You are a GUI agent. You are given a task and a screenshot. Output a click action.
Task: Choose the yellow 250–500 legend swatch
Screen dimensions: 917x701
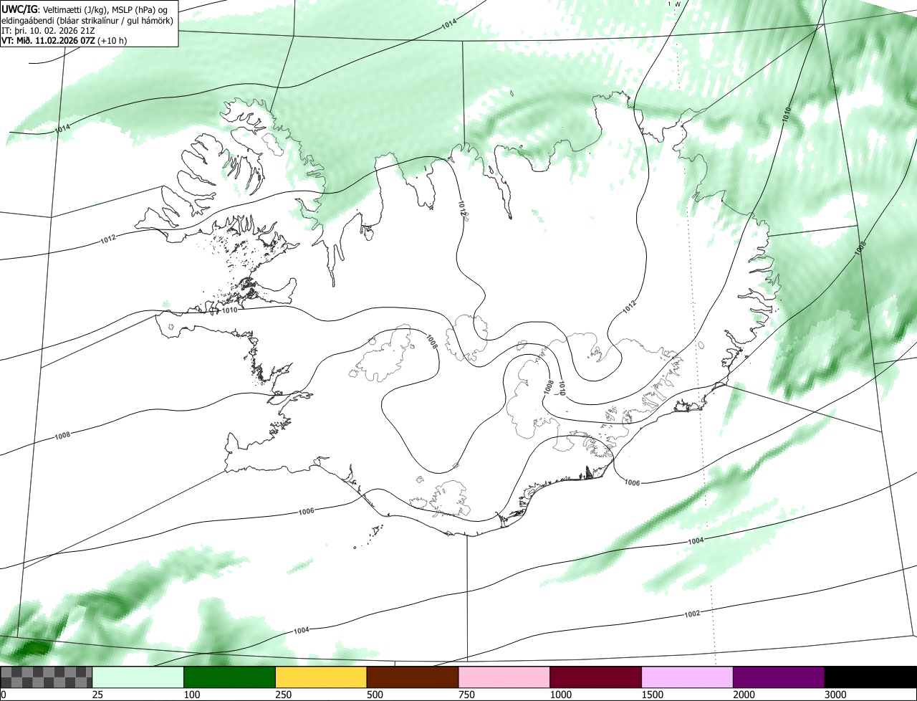(321, 677)
